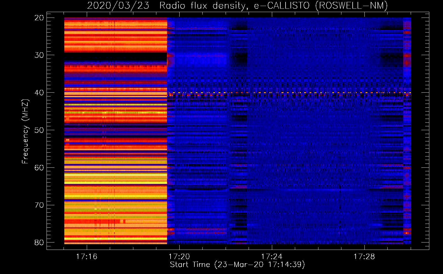This screenshot has height=274, width=443.
Task: Click the 20 frequency tick label
Action: click(39, 18)
